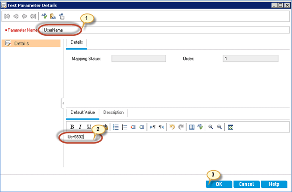Click the Cancel button
Image resolution: width=292 pixels, height=192 pixels.
tap(246, 184)
